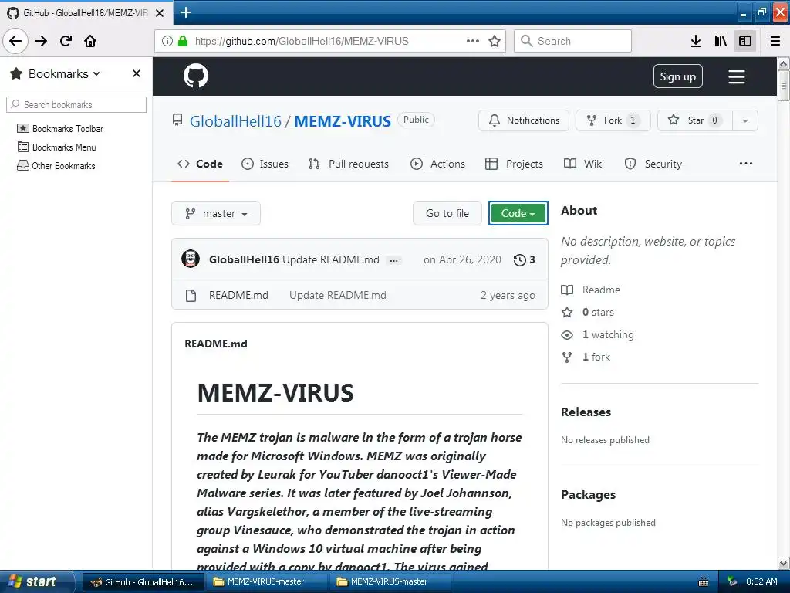
Task: Expand the Star lists dropdown arrow
Action: (x=745, y=120)
